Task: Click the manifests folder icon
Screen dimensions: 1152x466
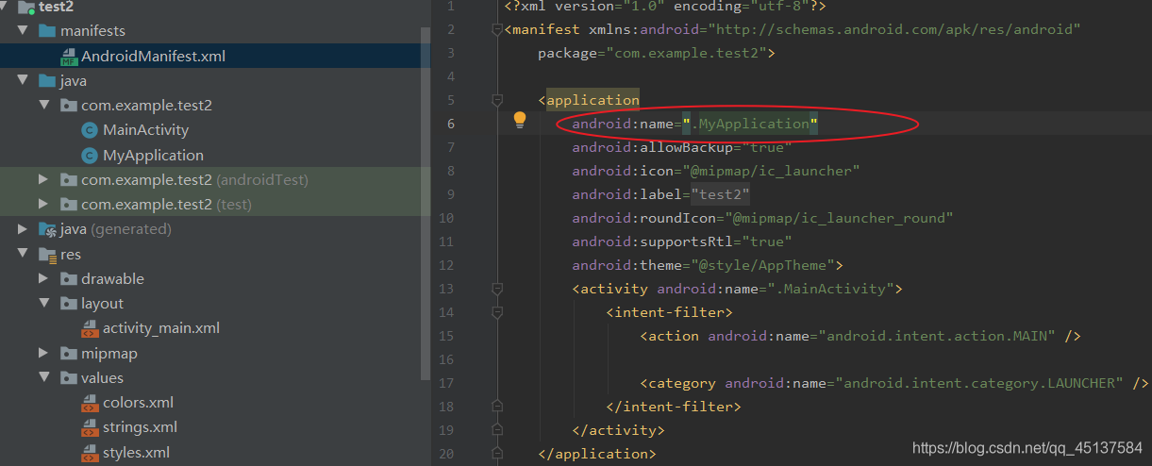Action: [47, 31]
